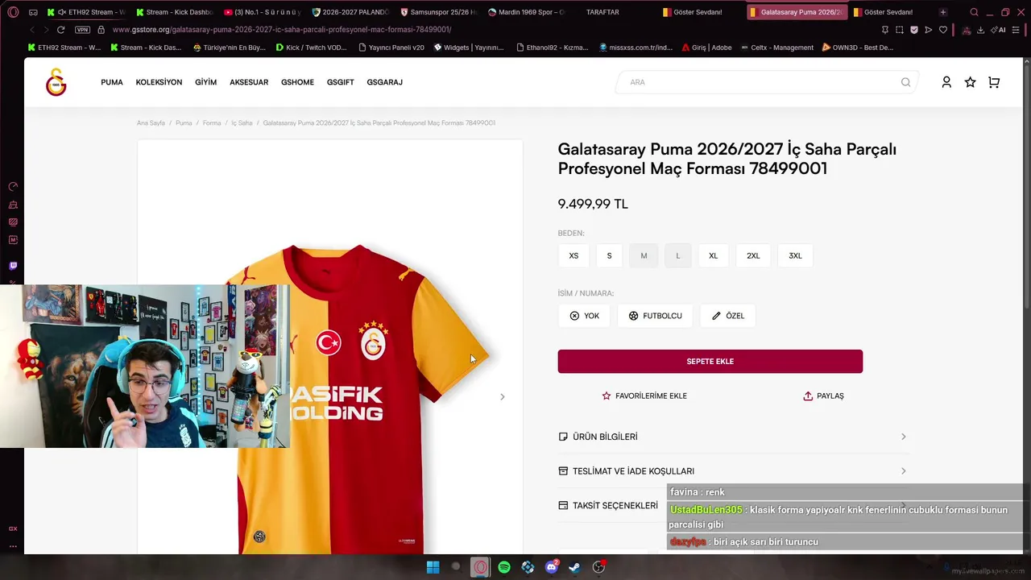Open the GİYİM menu
The image size is (1031, 580).
tap(205, 82)
